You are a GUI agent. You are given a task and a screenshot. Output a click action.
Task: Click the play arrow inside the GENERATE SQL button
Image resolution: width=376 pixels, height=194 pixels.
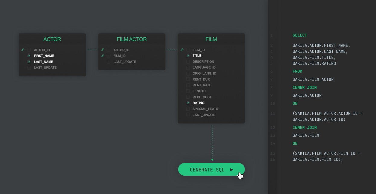(232, 169)
